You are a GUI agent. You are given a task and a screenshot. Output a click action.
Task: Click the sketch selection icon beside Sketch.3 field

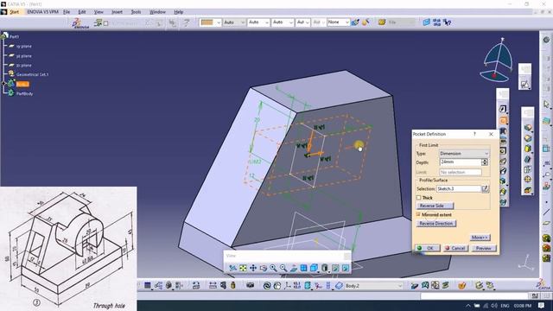point(486,188)
